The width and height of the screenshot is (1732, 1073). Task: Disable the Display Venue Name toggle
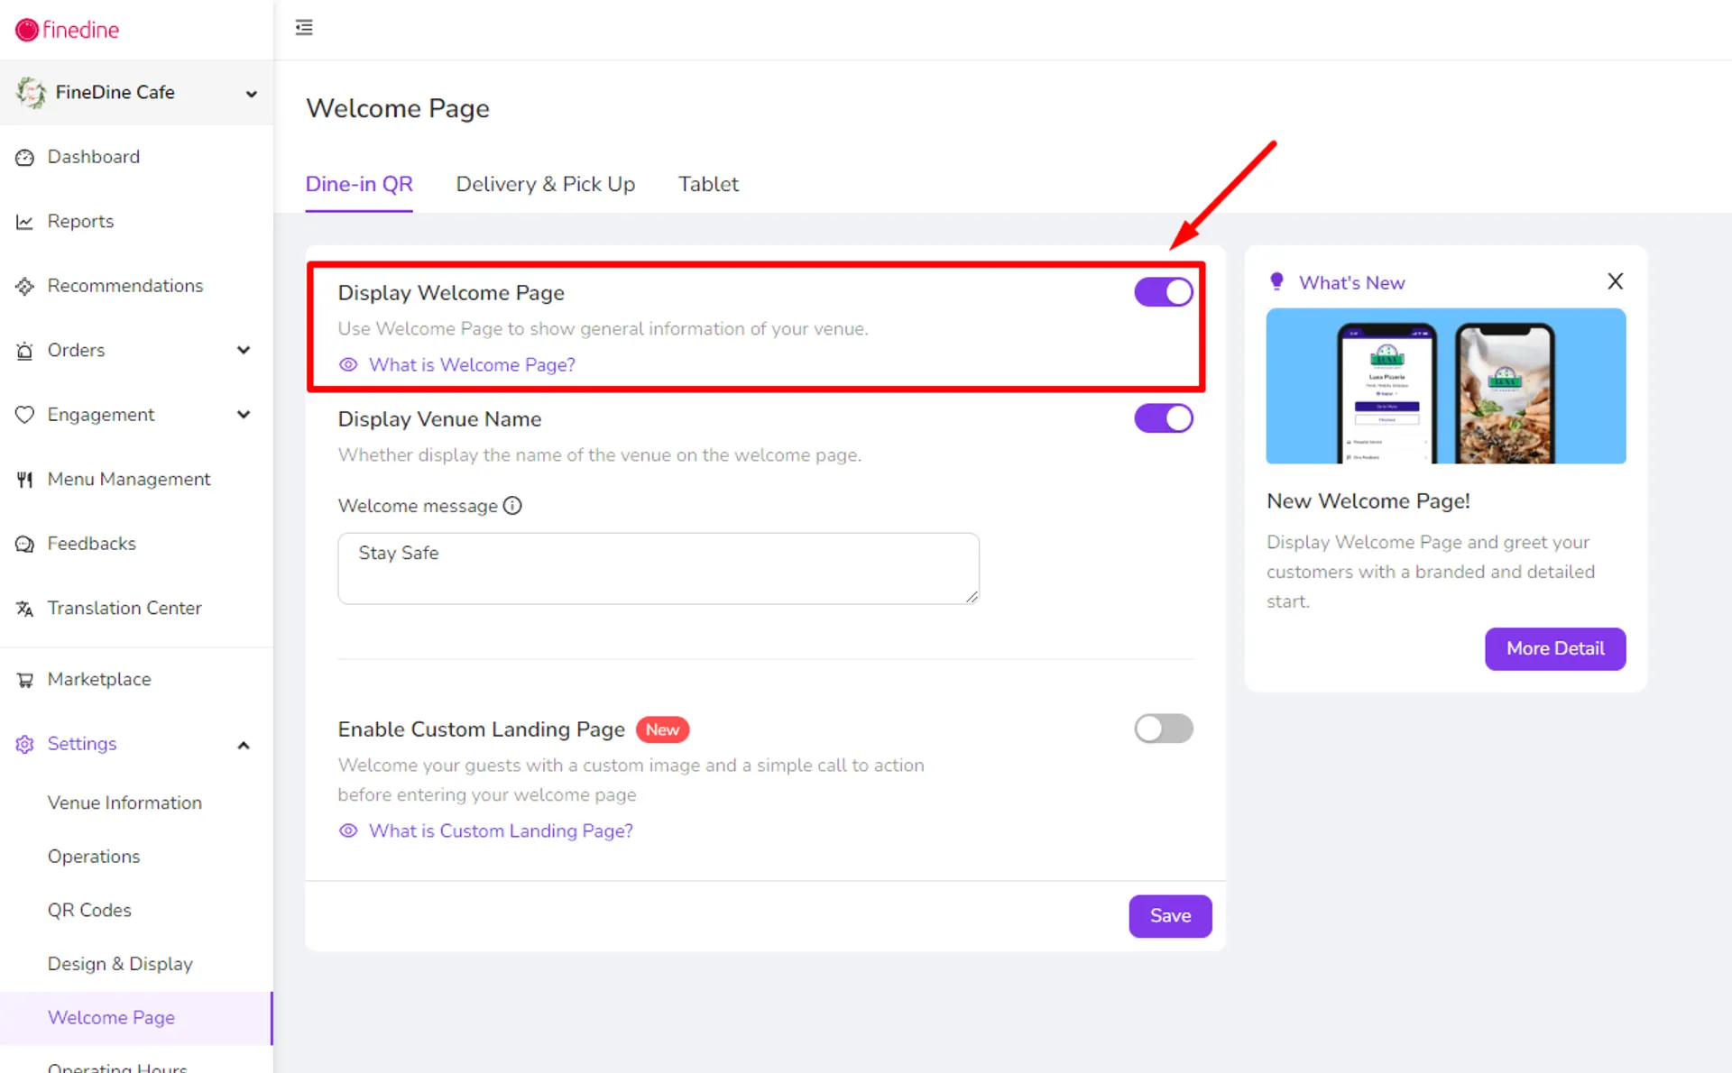(x=1164, y=418)
